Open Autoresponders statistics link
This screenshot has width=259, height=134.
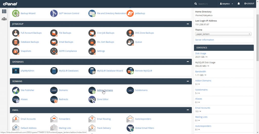point(203,126)
